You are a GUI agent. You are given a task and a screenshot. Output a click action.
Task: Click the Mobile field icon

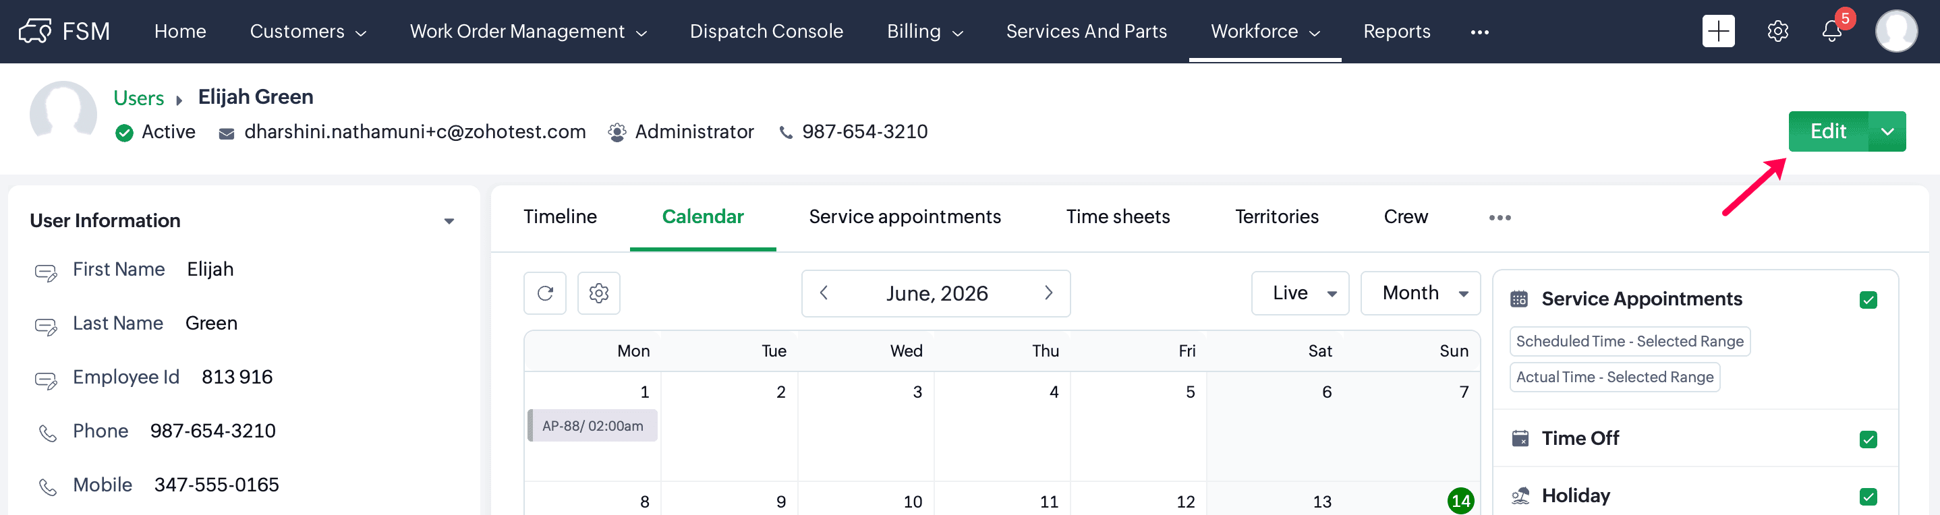point(47,487)
